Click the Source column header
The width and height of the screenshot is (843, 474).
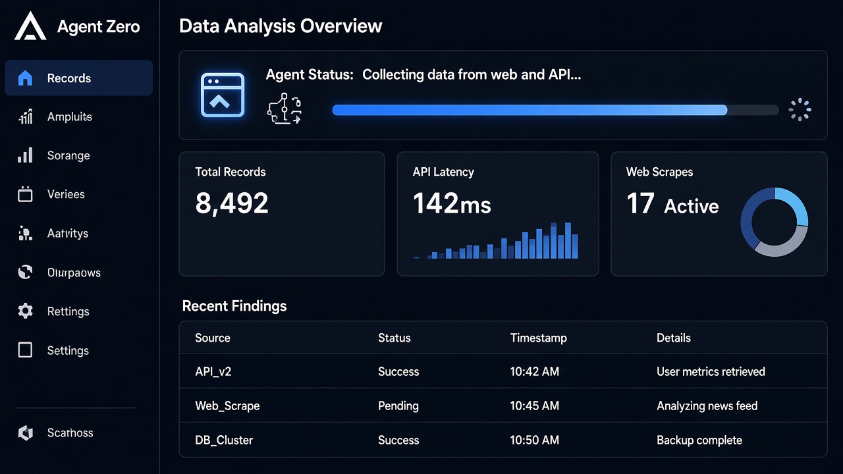pos(213,338)
